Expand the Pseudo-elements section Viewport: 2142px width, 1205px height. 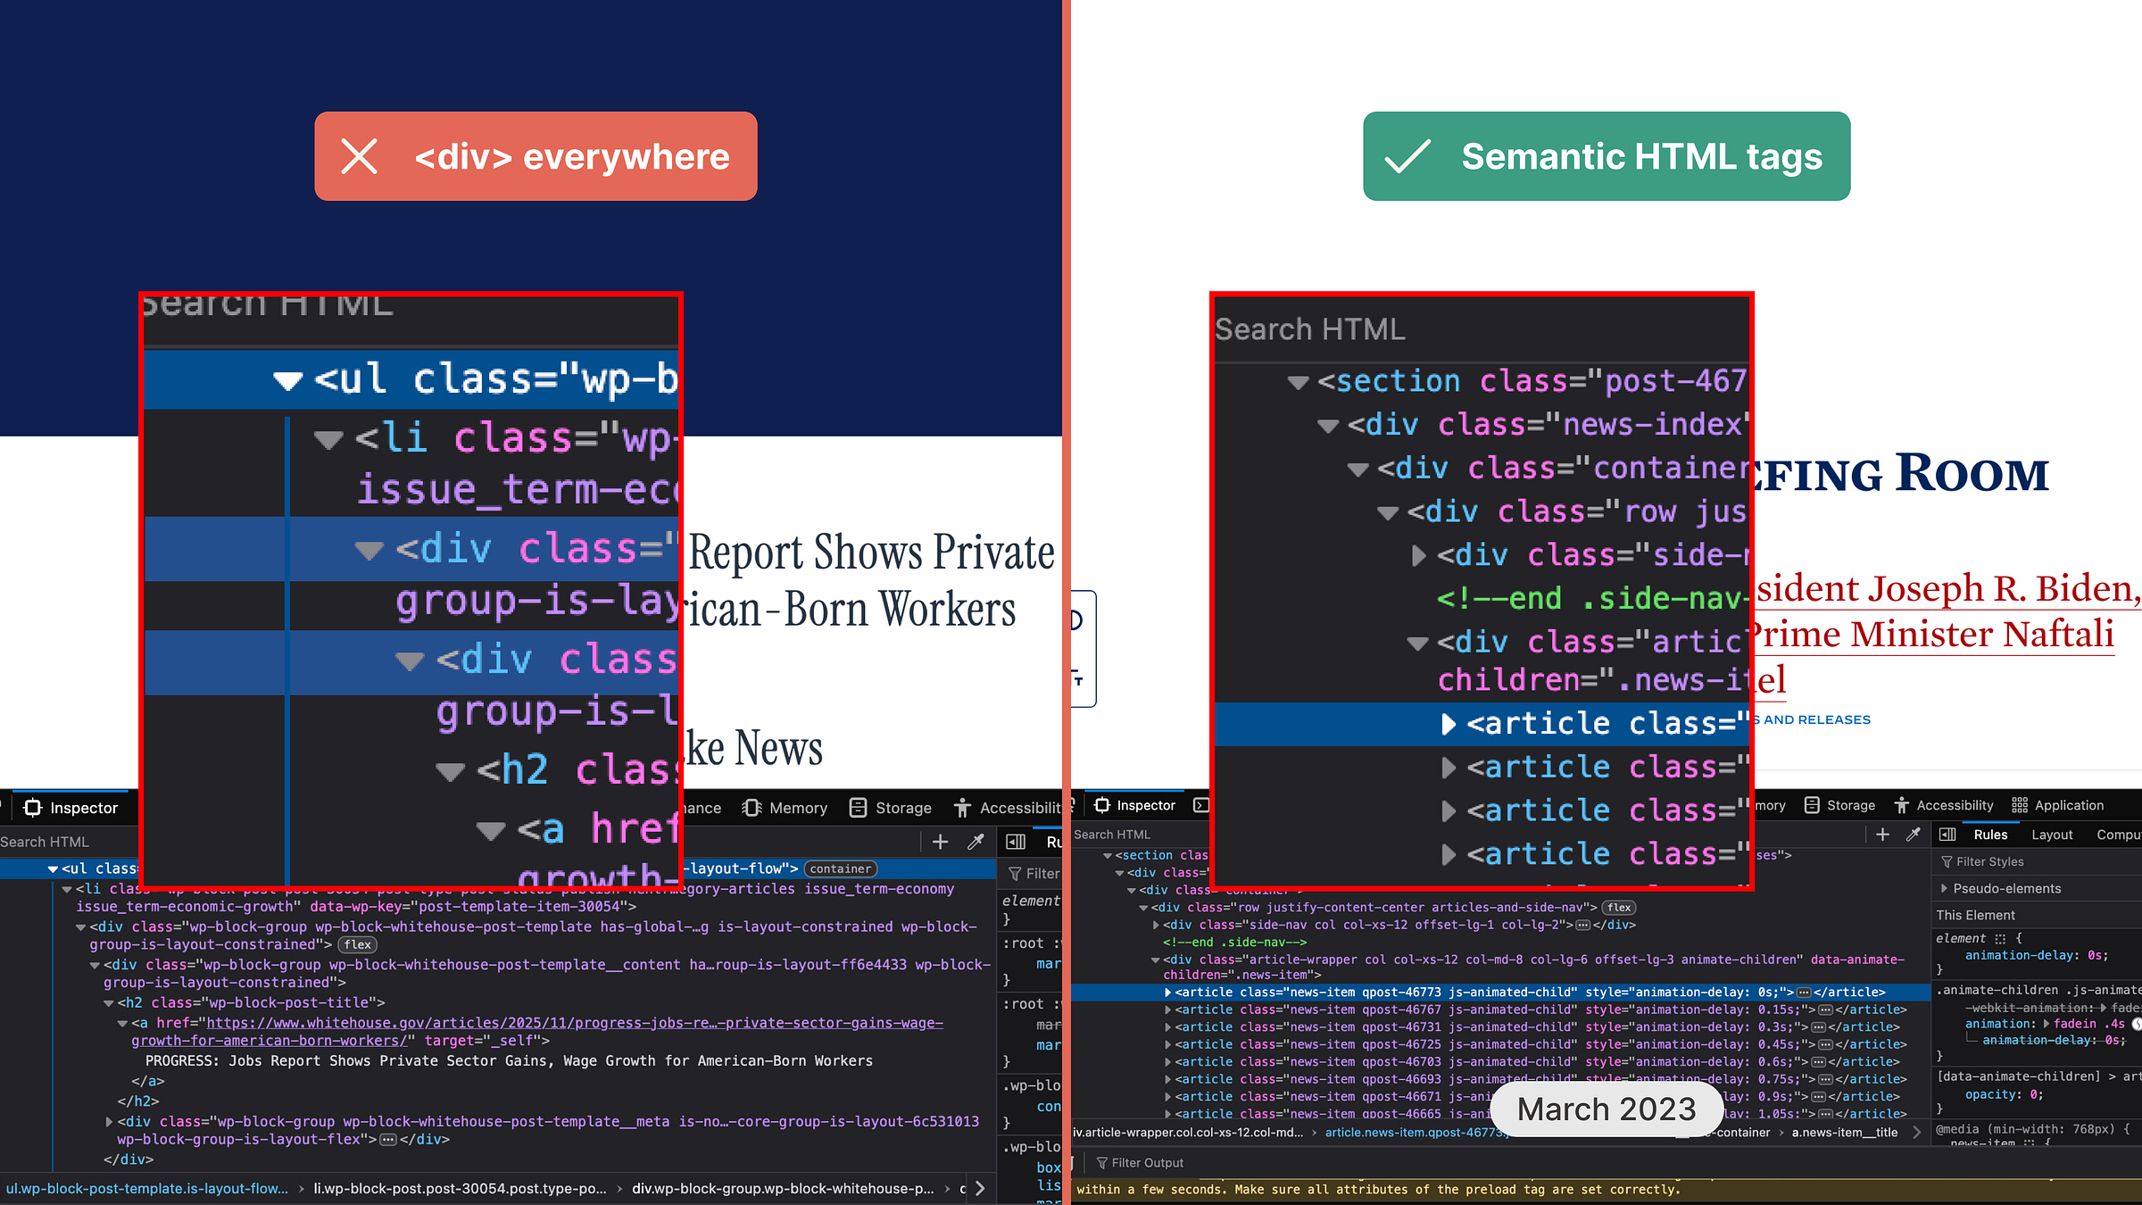point(1944,888)
